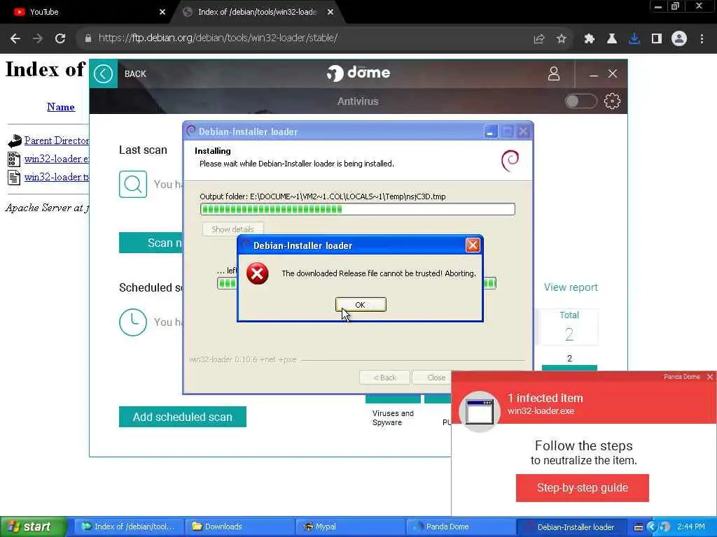
Task: Open the View report link
Action: coord(571,287)
